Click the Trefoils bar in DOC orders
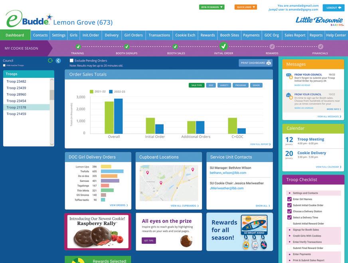The height and width of the screenshot is (263, 348). (112, 171)
